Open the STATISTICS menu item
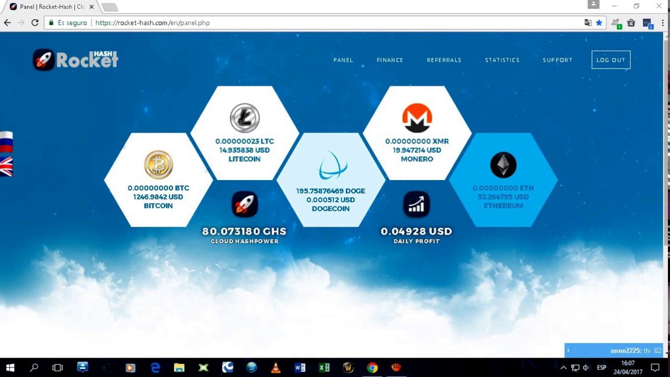The width and height of the screenshot is (670, 377). coord(502,60)
